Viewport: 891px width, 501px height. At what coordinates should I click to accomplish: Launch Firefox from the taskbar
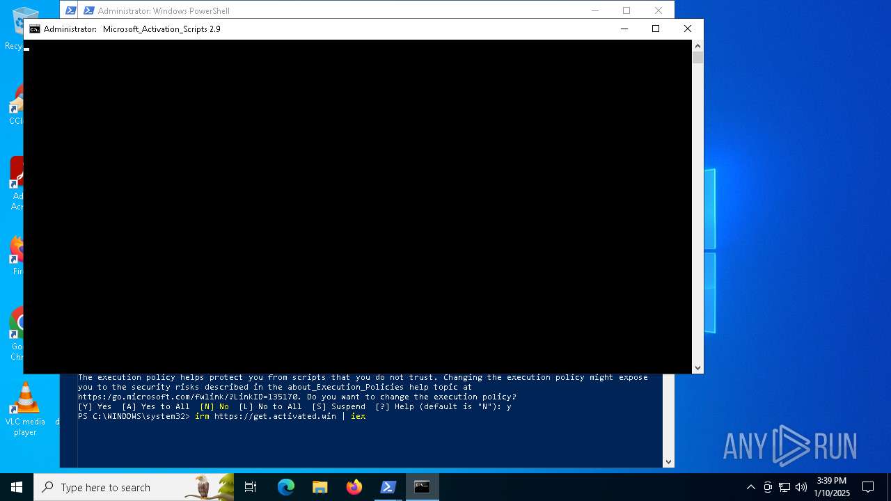(354, 487)
